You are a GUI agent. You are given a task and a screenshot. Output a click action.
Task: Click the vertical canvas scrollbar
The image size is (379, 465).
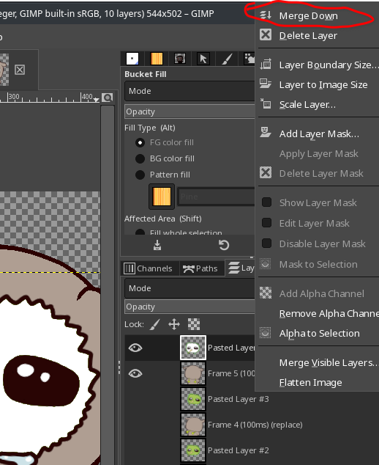tap(108, 285)
